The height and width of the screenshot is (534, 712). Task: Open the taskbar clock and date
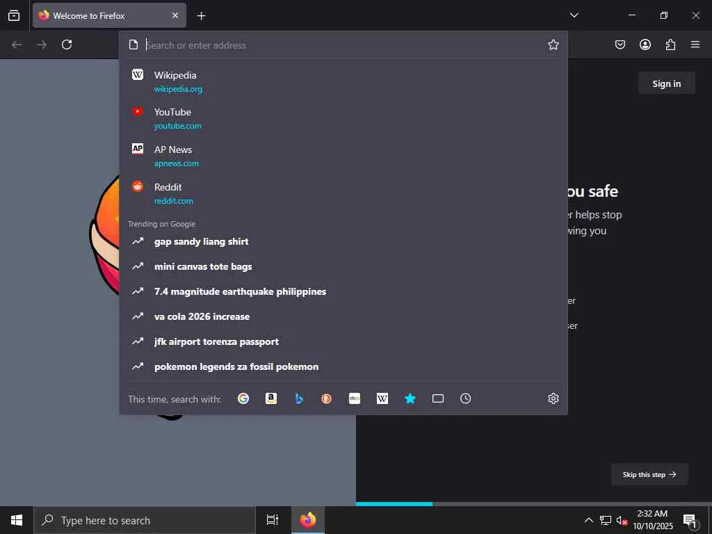click(x=652, y=520)
